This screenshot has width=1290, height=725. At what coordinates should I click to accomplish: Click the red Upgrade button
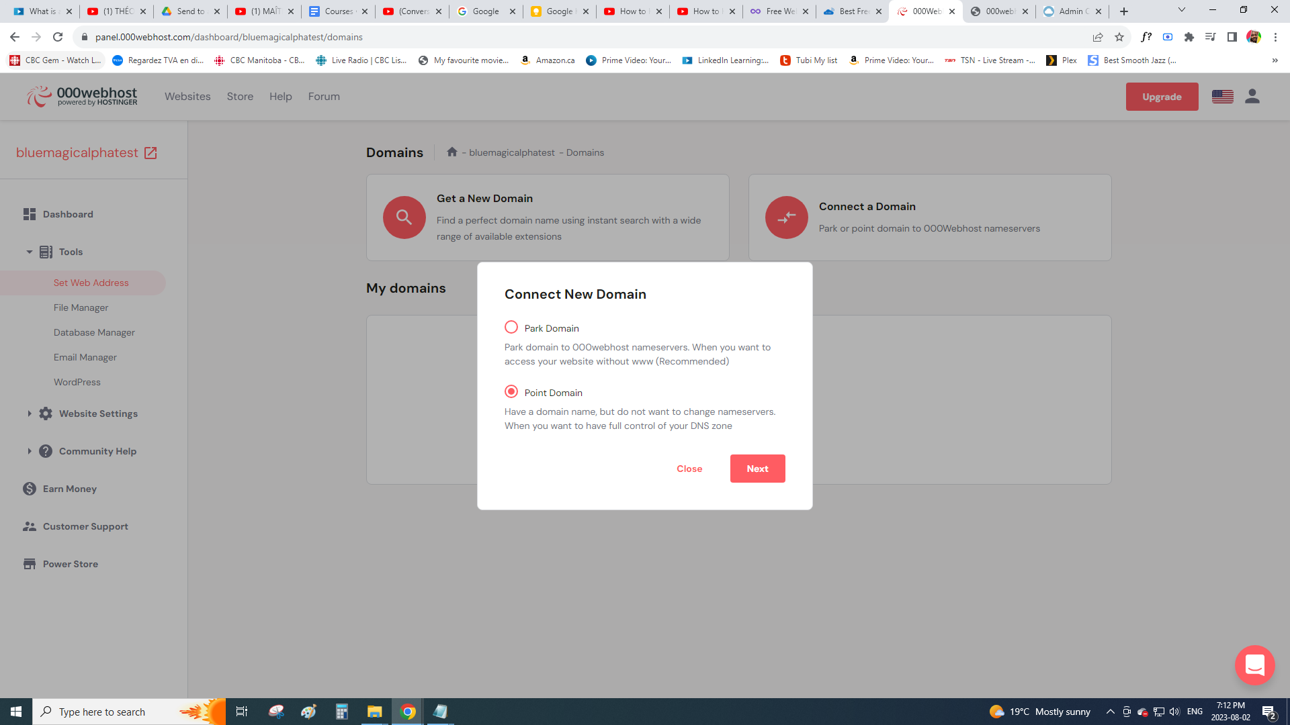click(1161, 97)
